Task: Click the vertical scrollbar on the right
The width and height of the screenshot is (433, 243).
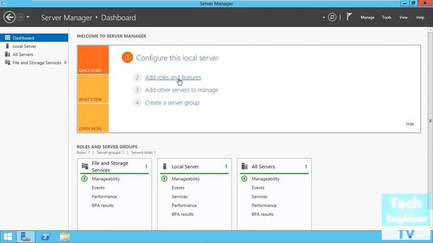Action: tap(430, 121)
